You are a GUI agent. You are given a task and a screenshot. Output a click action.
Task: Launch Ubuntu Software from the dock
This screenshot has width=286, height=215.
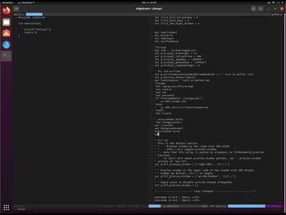coord(7,33)
